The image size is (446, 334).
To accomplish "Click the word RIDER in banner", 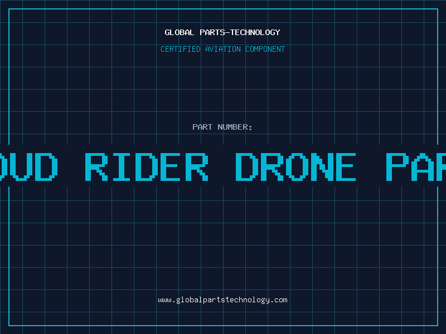I will click(x=147, y=167).
